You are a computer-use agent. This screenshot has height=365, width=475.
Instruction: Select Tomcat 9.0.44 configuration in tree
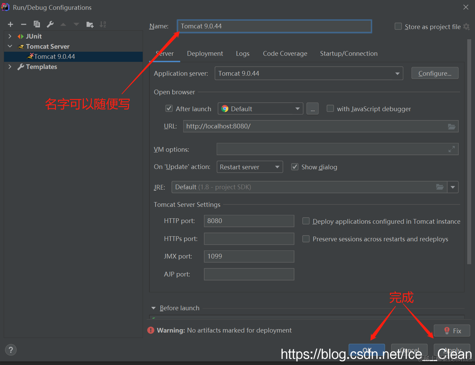click(73, 56)
